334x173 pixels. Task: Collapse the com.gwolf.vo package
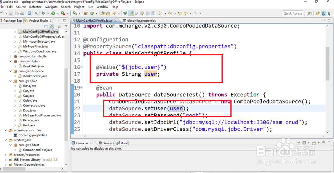coord(10,81)
